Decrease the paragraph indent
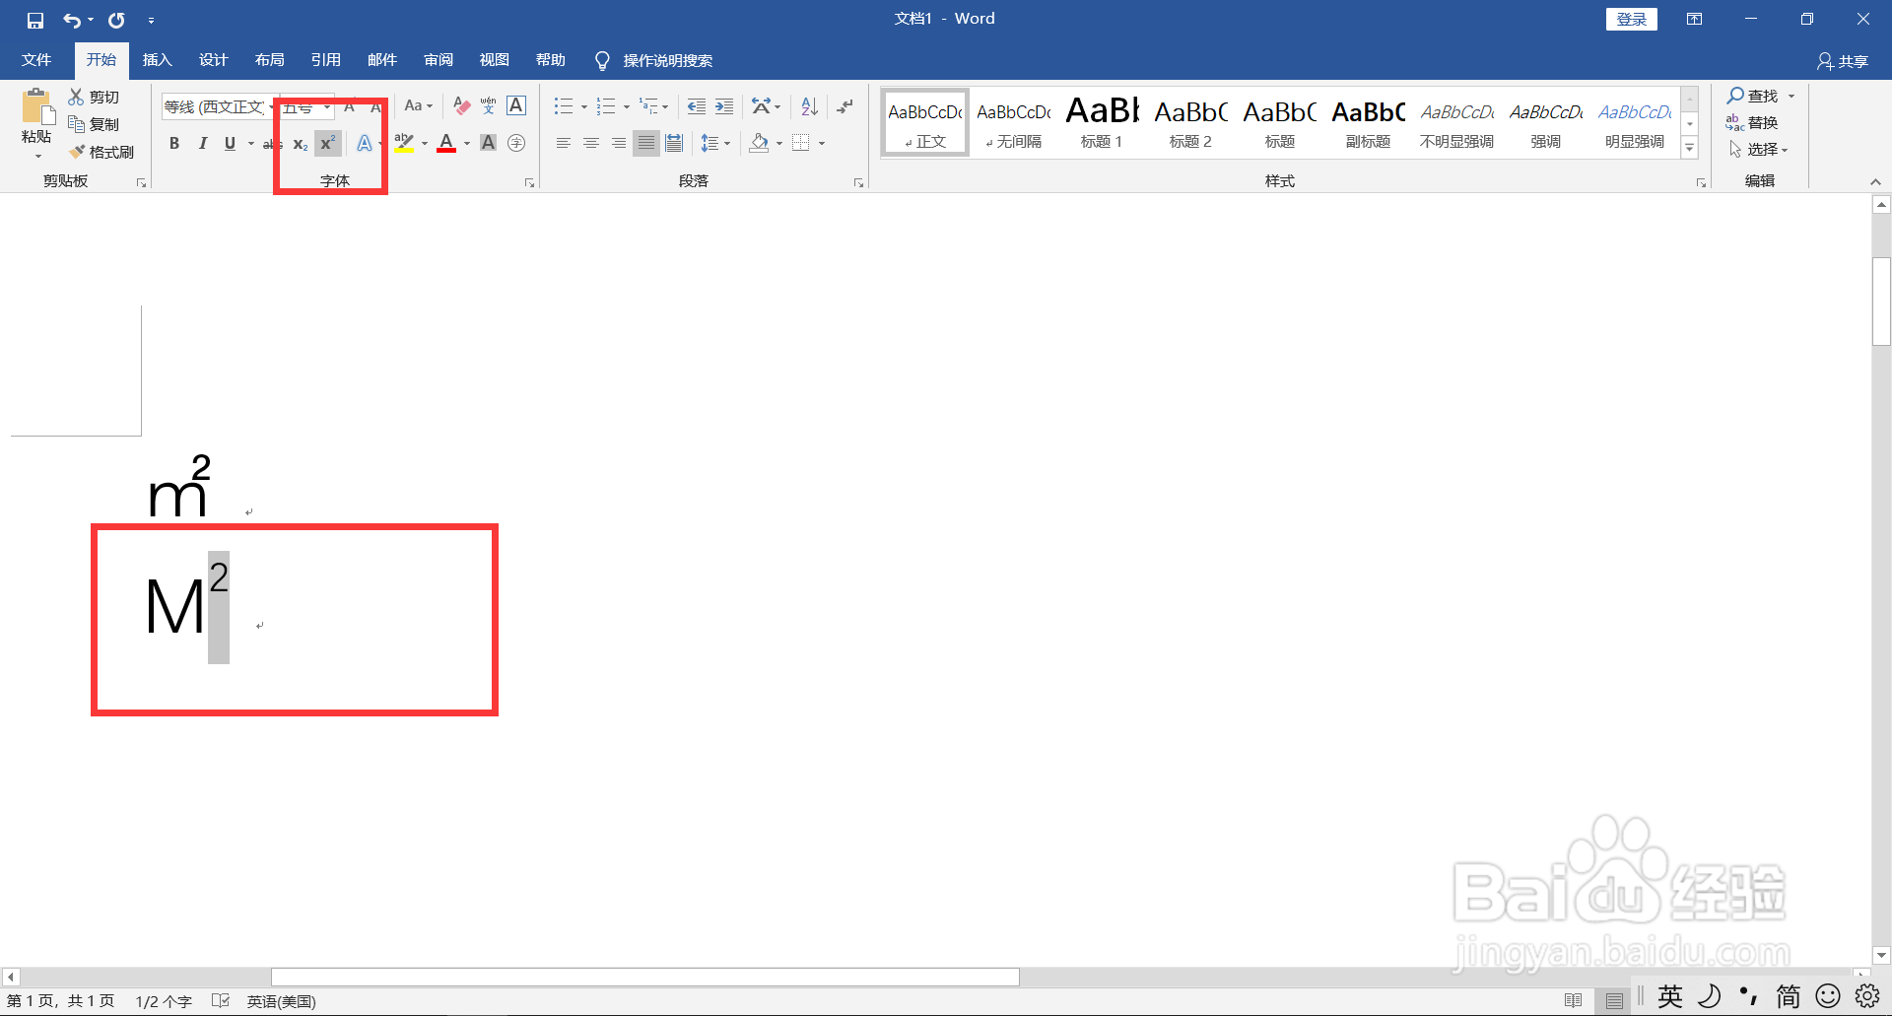 pyautogui.click(x=697, y=105)
